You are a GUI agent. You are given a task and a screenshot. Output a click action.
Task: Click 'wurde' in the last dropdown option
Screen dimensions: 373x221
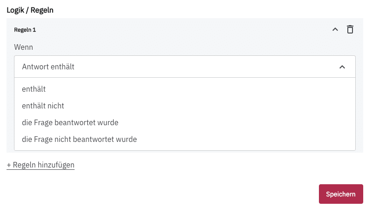pyautogui.click(x=127, y=139)
